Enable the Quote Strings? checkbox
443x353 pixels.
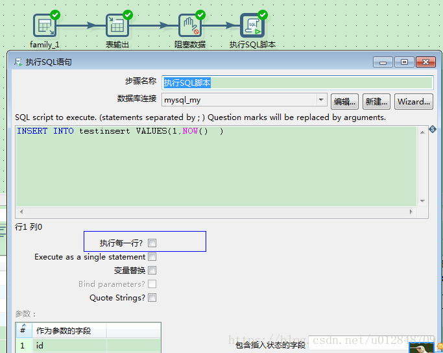click(x=152, y=297)
